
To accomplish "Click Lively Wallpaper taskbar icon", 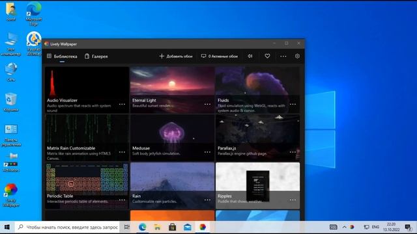I will click(203, 227).
